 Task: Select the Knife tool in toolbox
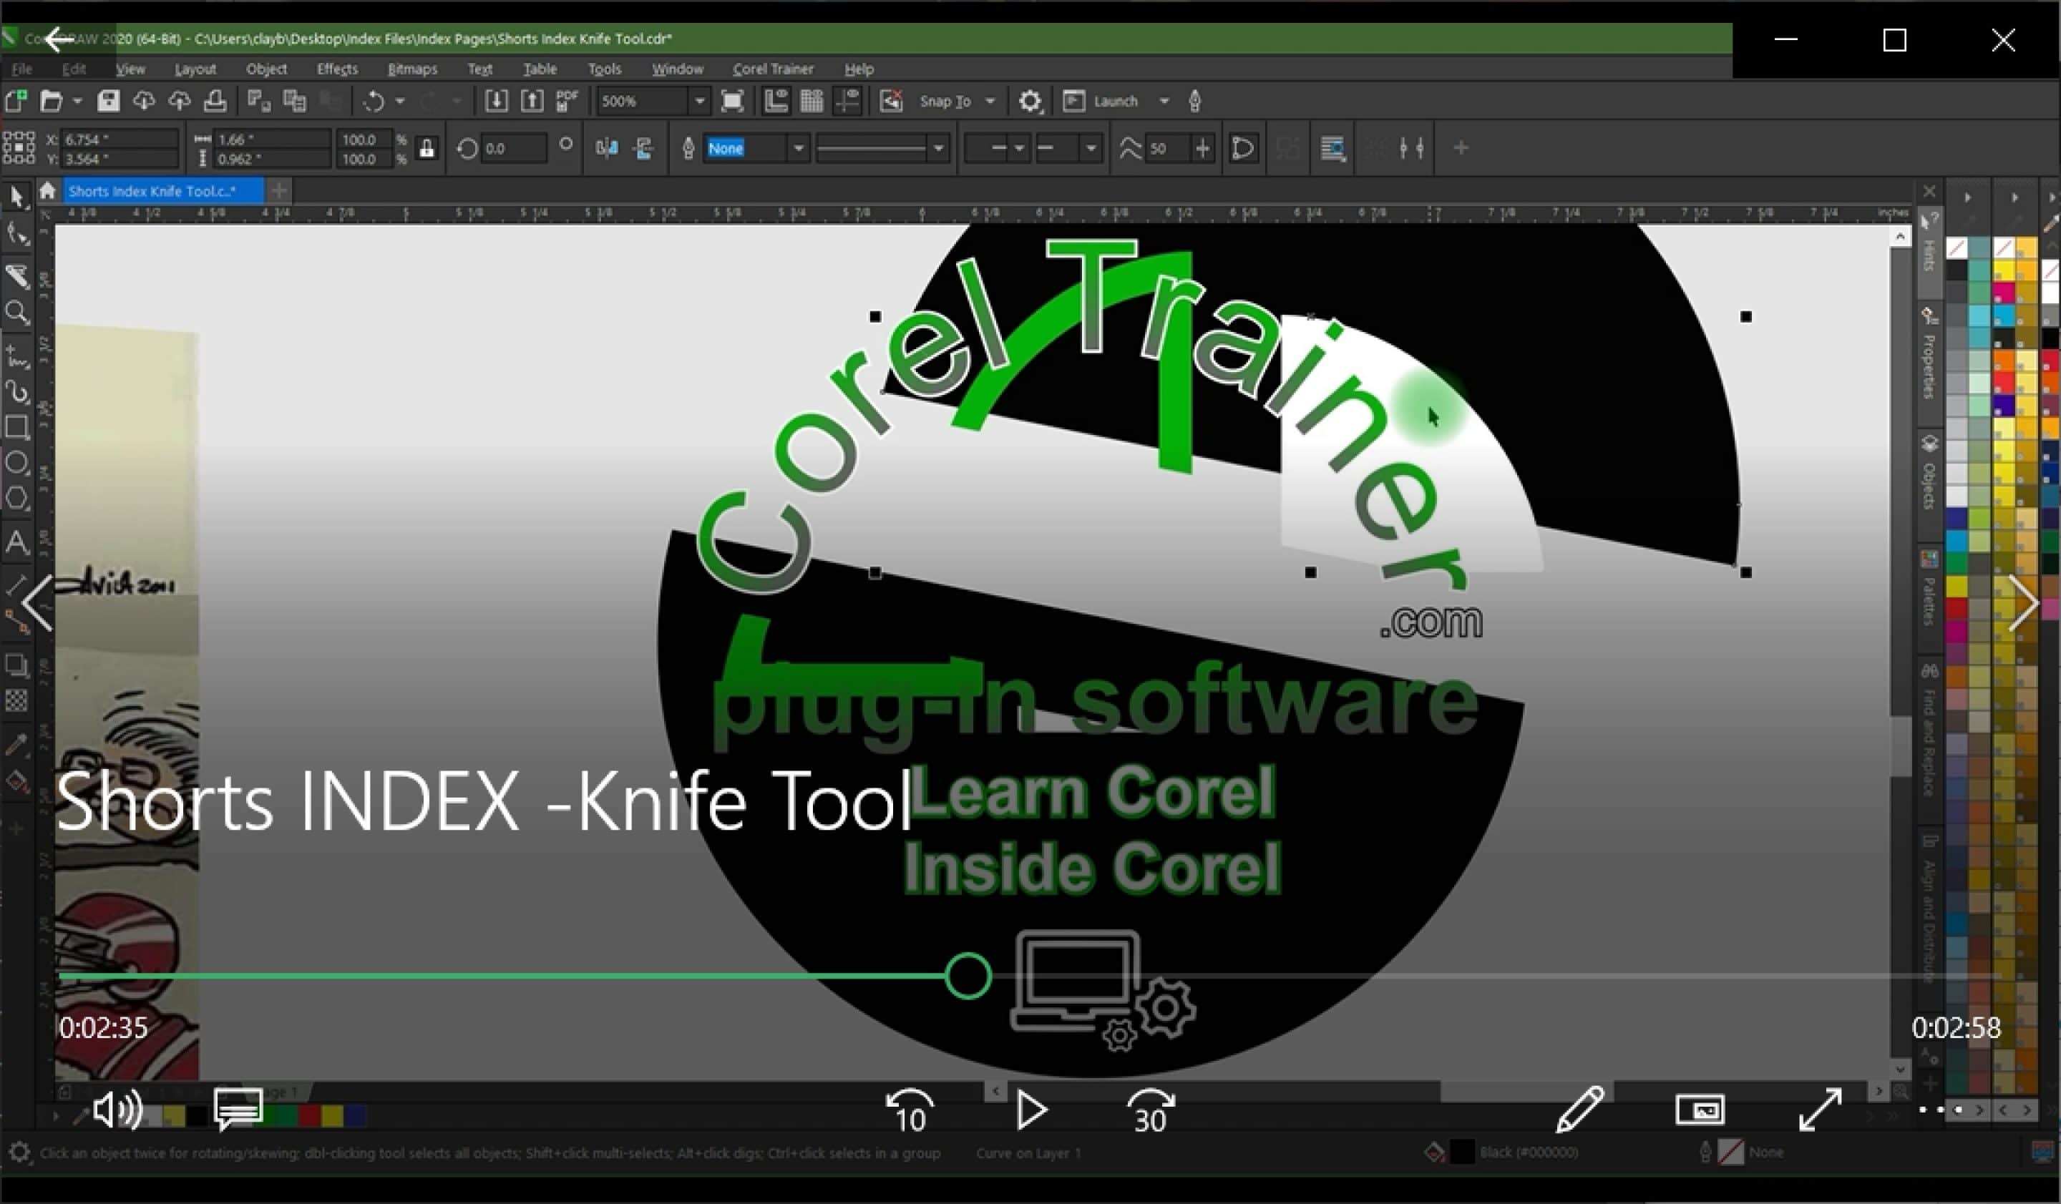17,275
